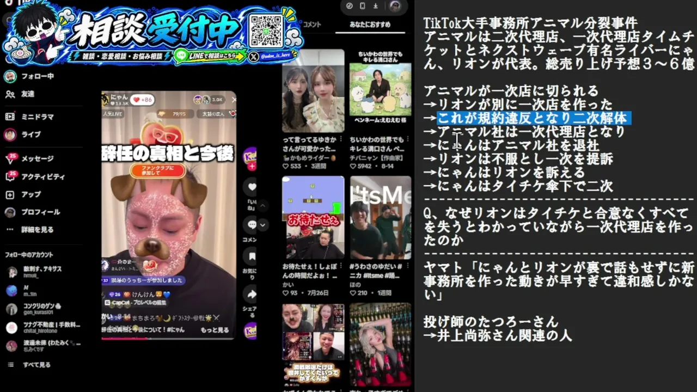Click heading TikTok大手事務所アニマル分裂事件
This screenshot has width=697, height=392.
531,23
